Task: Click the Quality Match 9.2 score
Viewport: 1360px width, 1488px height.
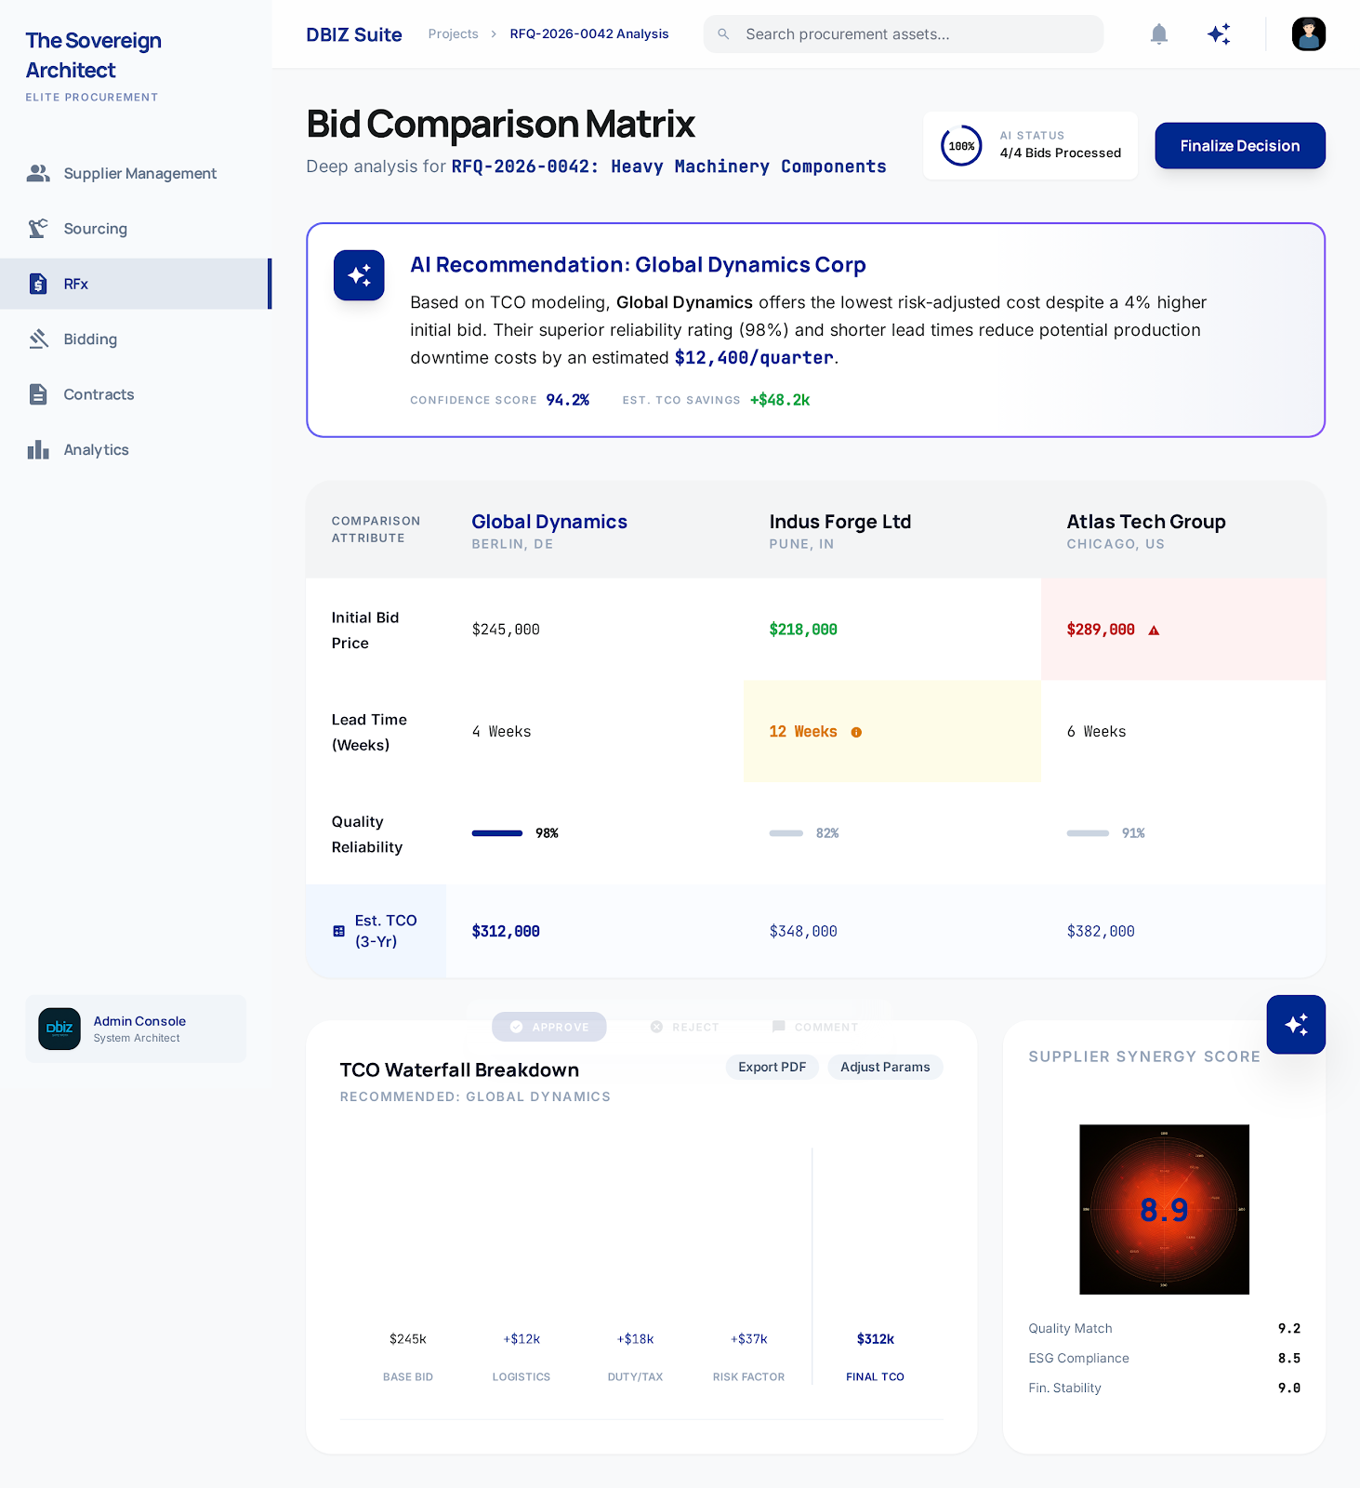Action: click(x=1289, y=1328)
